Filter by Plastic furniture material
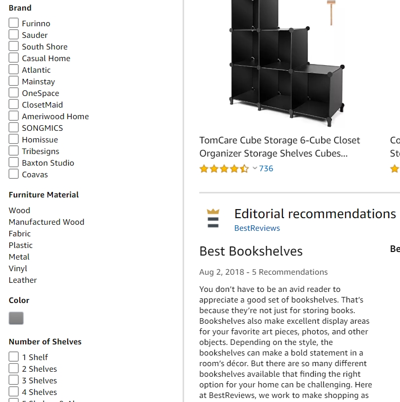 click(21, 245)
